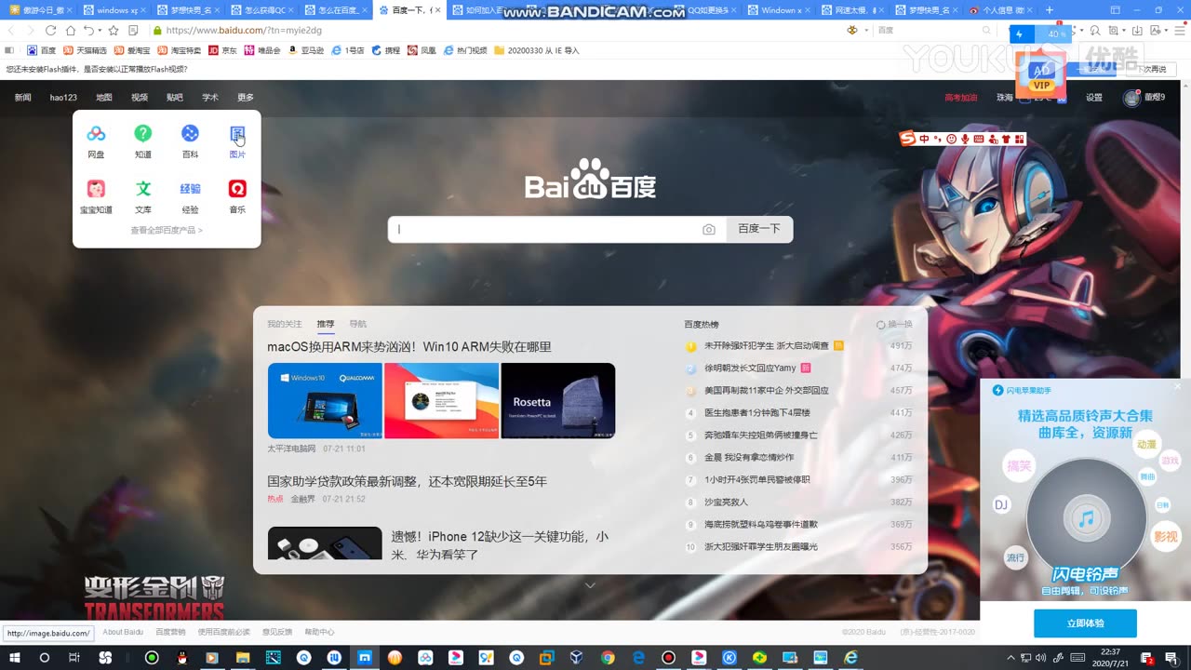
Task: Click the browser home icon
Action: click(x=71, y=31)
